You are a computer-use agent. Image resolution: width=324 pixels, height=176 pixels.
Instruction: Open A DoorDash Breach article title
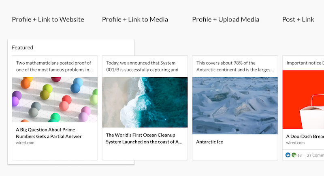point(305,136)
